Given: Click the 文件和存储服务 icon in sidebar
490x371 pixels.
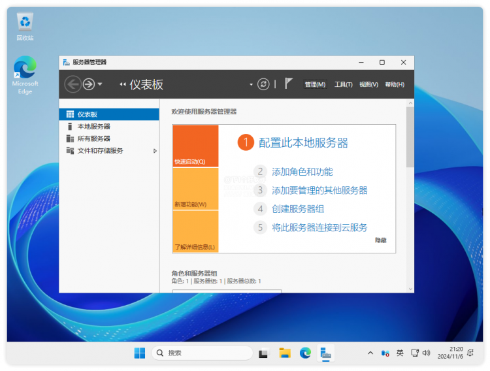Looking at the screenshot, I should pos(70,151).
